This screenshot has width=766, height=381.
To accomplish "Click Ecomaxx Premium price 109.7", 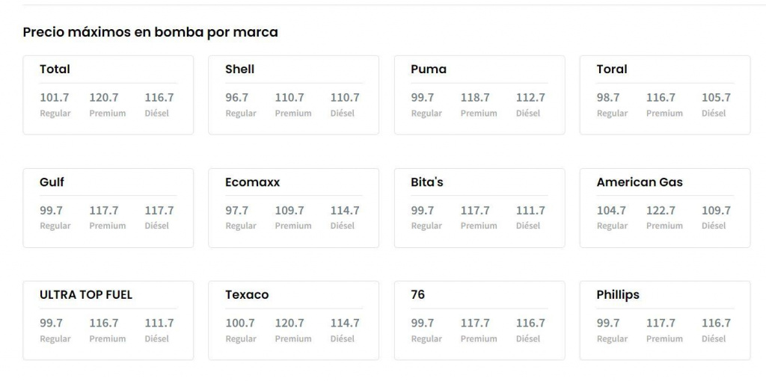I will tap(289, 211).
